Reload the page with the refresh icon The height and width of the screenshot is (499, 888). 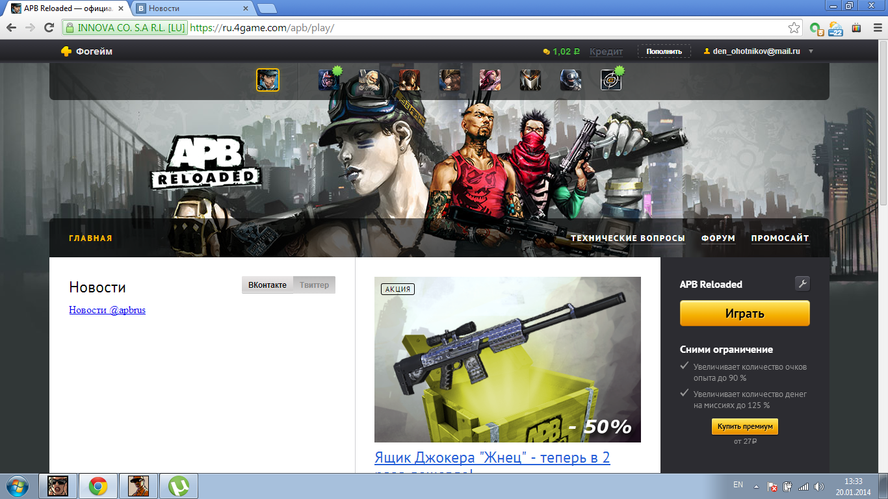point(49,28)
